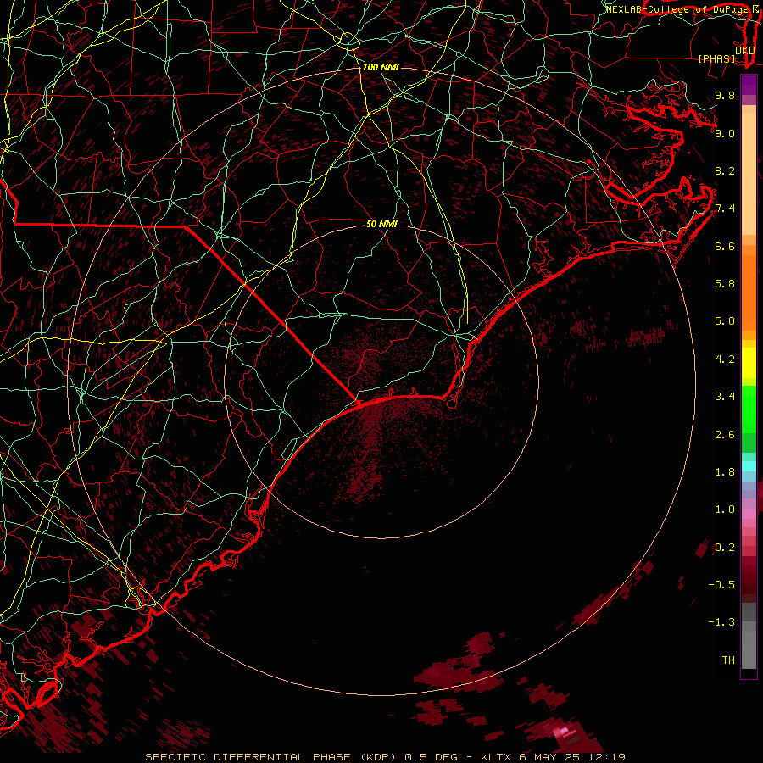Click the 50 NMI range ring label
763x763 pixels.
[x=381, y=224]
